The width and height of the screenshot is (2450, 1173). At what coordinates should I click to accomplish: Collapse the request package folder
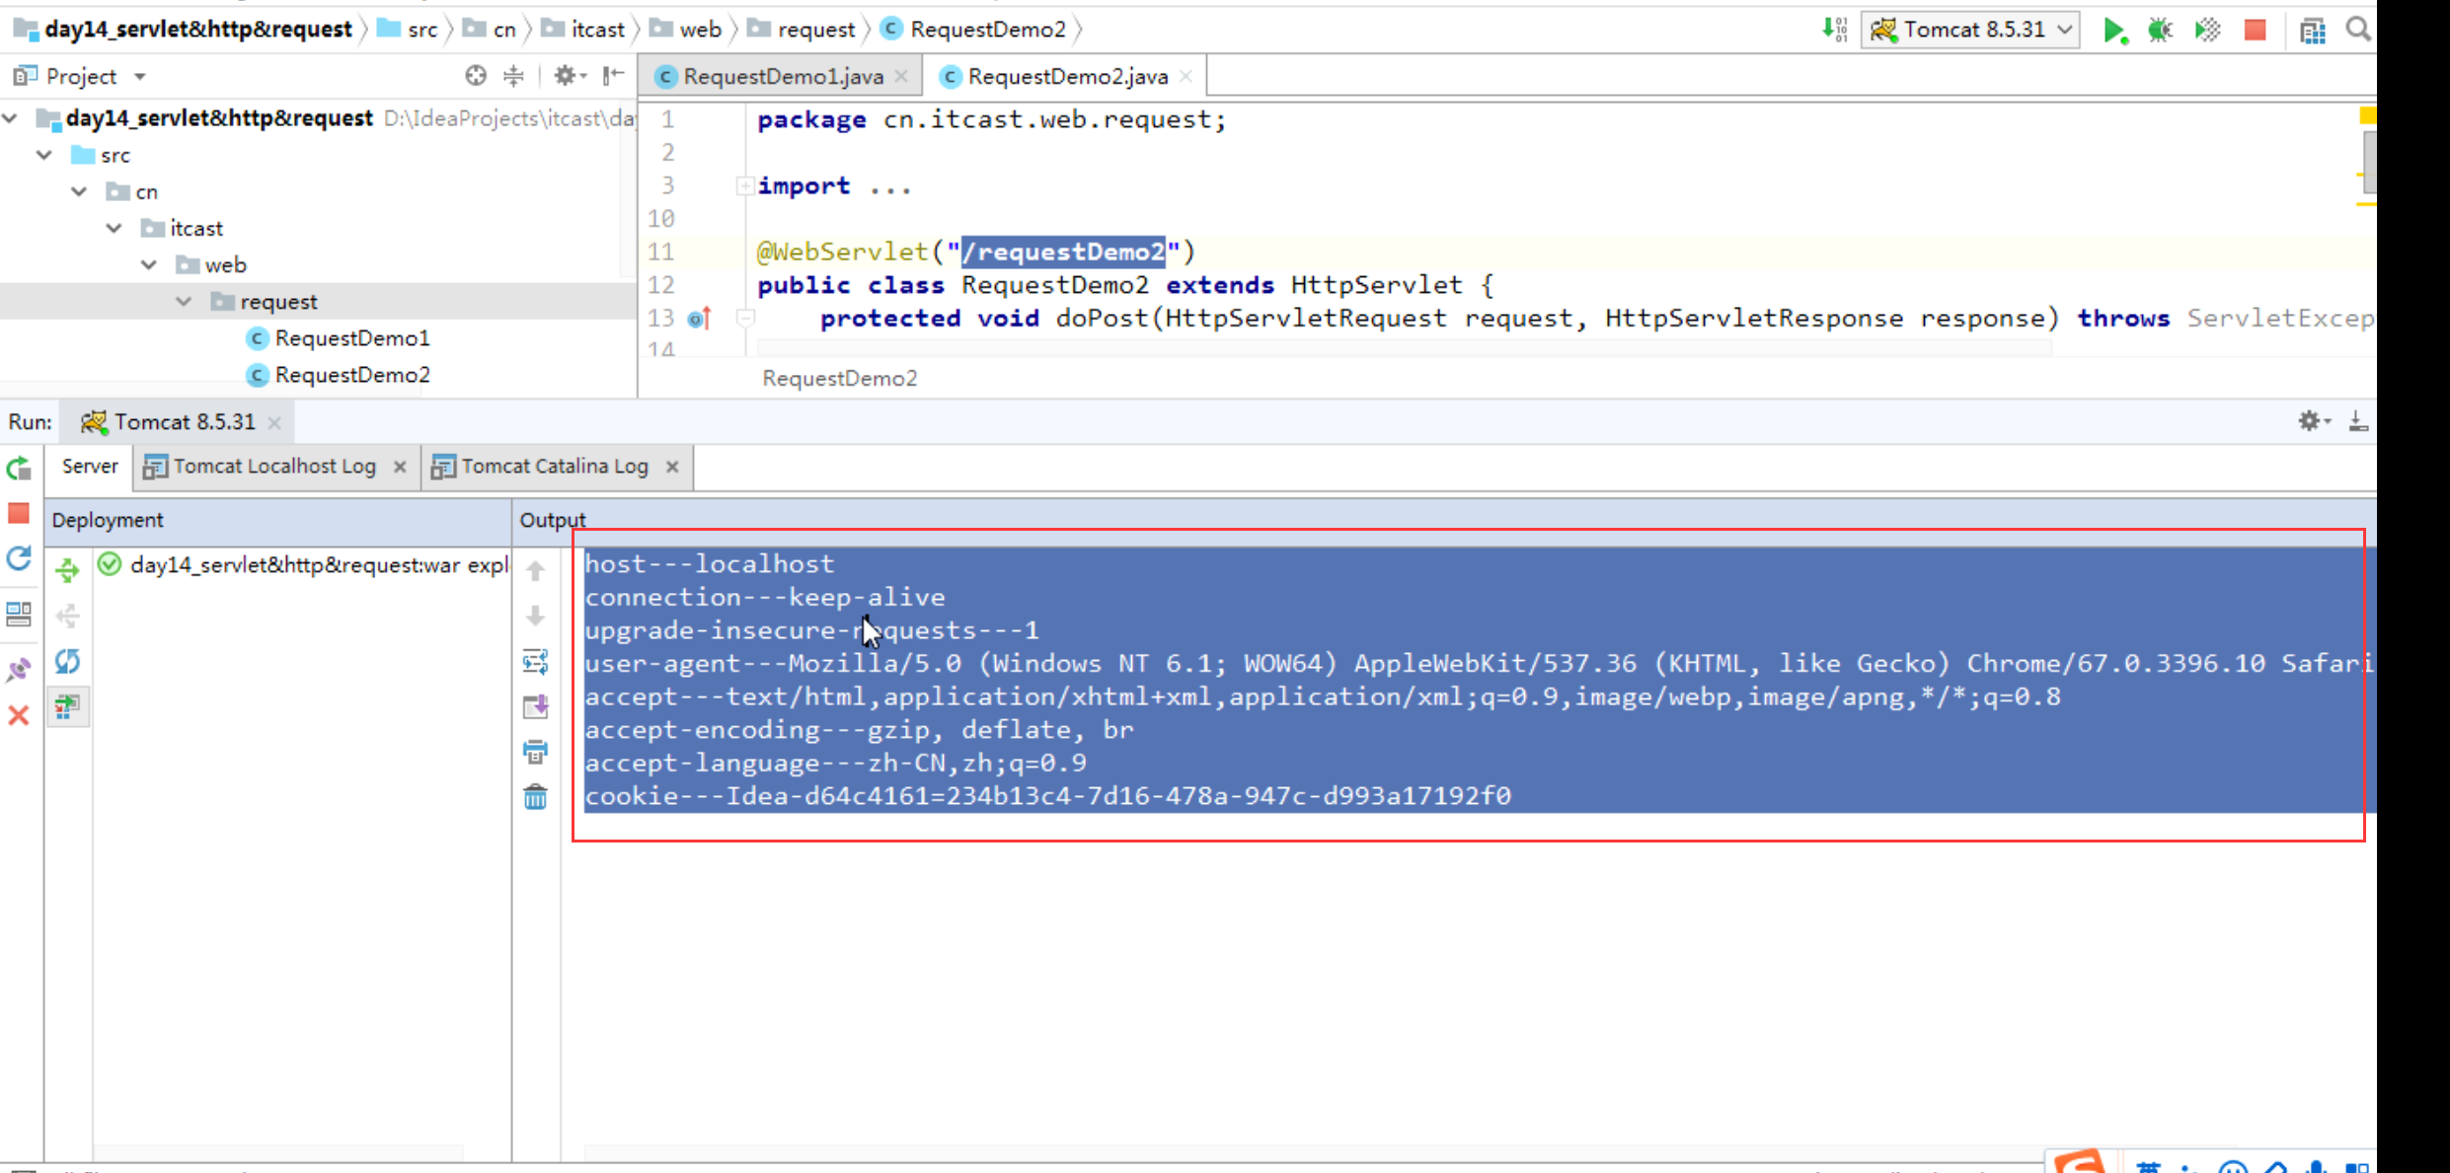(x=184, y=302)
